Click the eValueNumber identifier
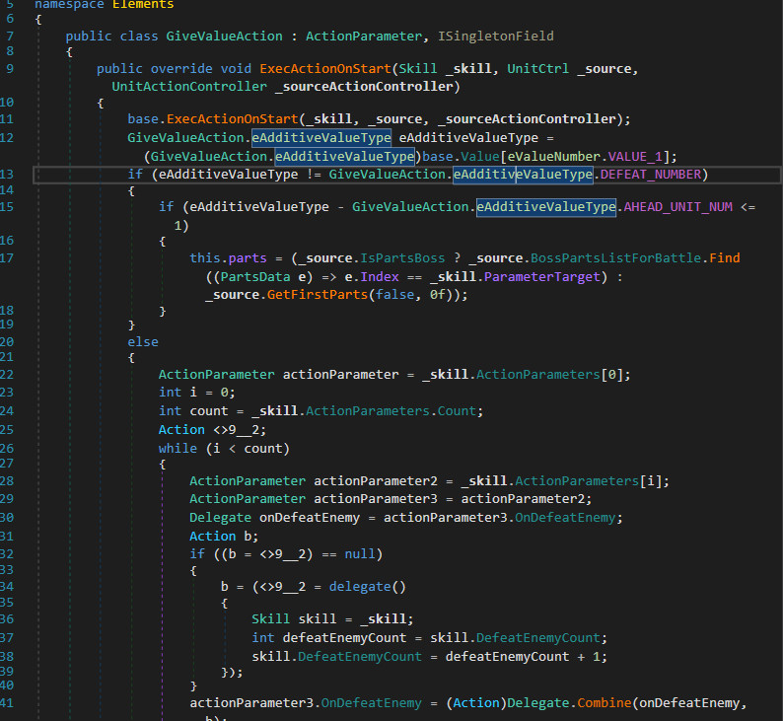783x721 pixels. click(553, 157)
